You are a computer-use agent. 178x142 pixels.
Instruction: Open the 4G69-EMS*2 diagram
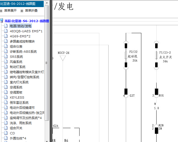[x=20, y=36]
